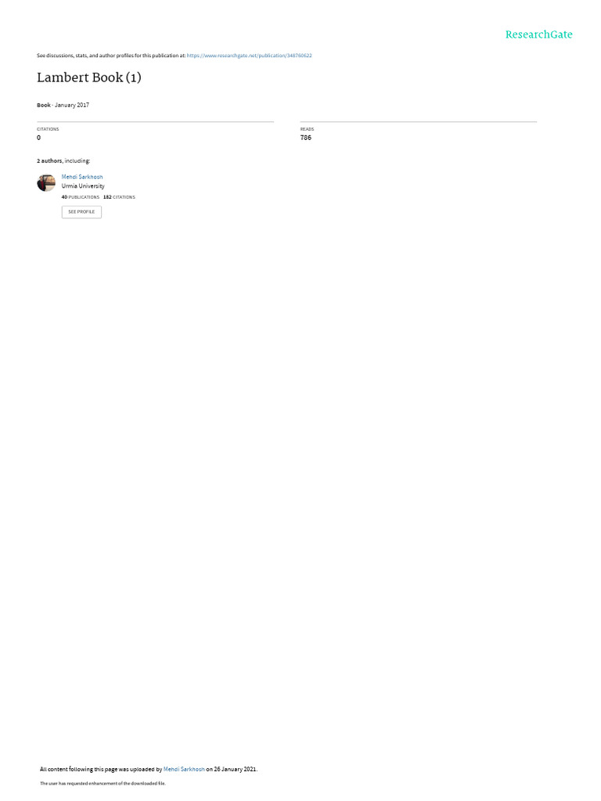
Task: Open the Mehdi Sarkhosh author name link
Action: coord(82,177)
